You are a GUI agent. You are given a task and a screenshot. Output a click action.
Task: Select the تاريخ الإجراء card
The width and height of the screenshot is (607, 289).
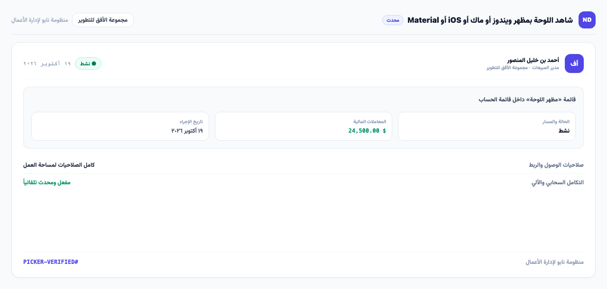(x=120, y=126)
